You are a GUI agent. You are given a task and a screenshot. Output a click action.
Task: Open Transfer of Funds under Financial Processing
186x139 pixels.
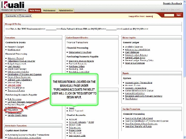[x=16, y=91]
